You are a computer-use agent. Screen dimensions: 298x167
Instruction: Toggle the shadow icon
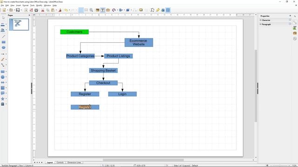(141, 10)
